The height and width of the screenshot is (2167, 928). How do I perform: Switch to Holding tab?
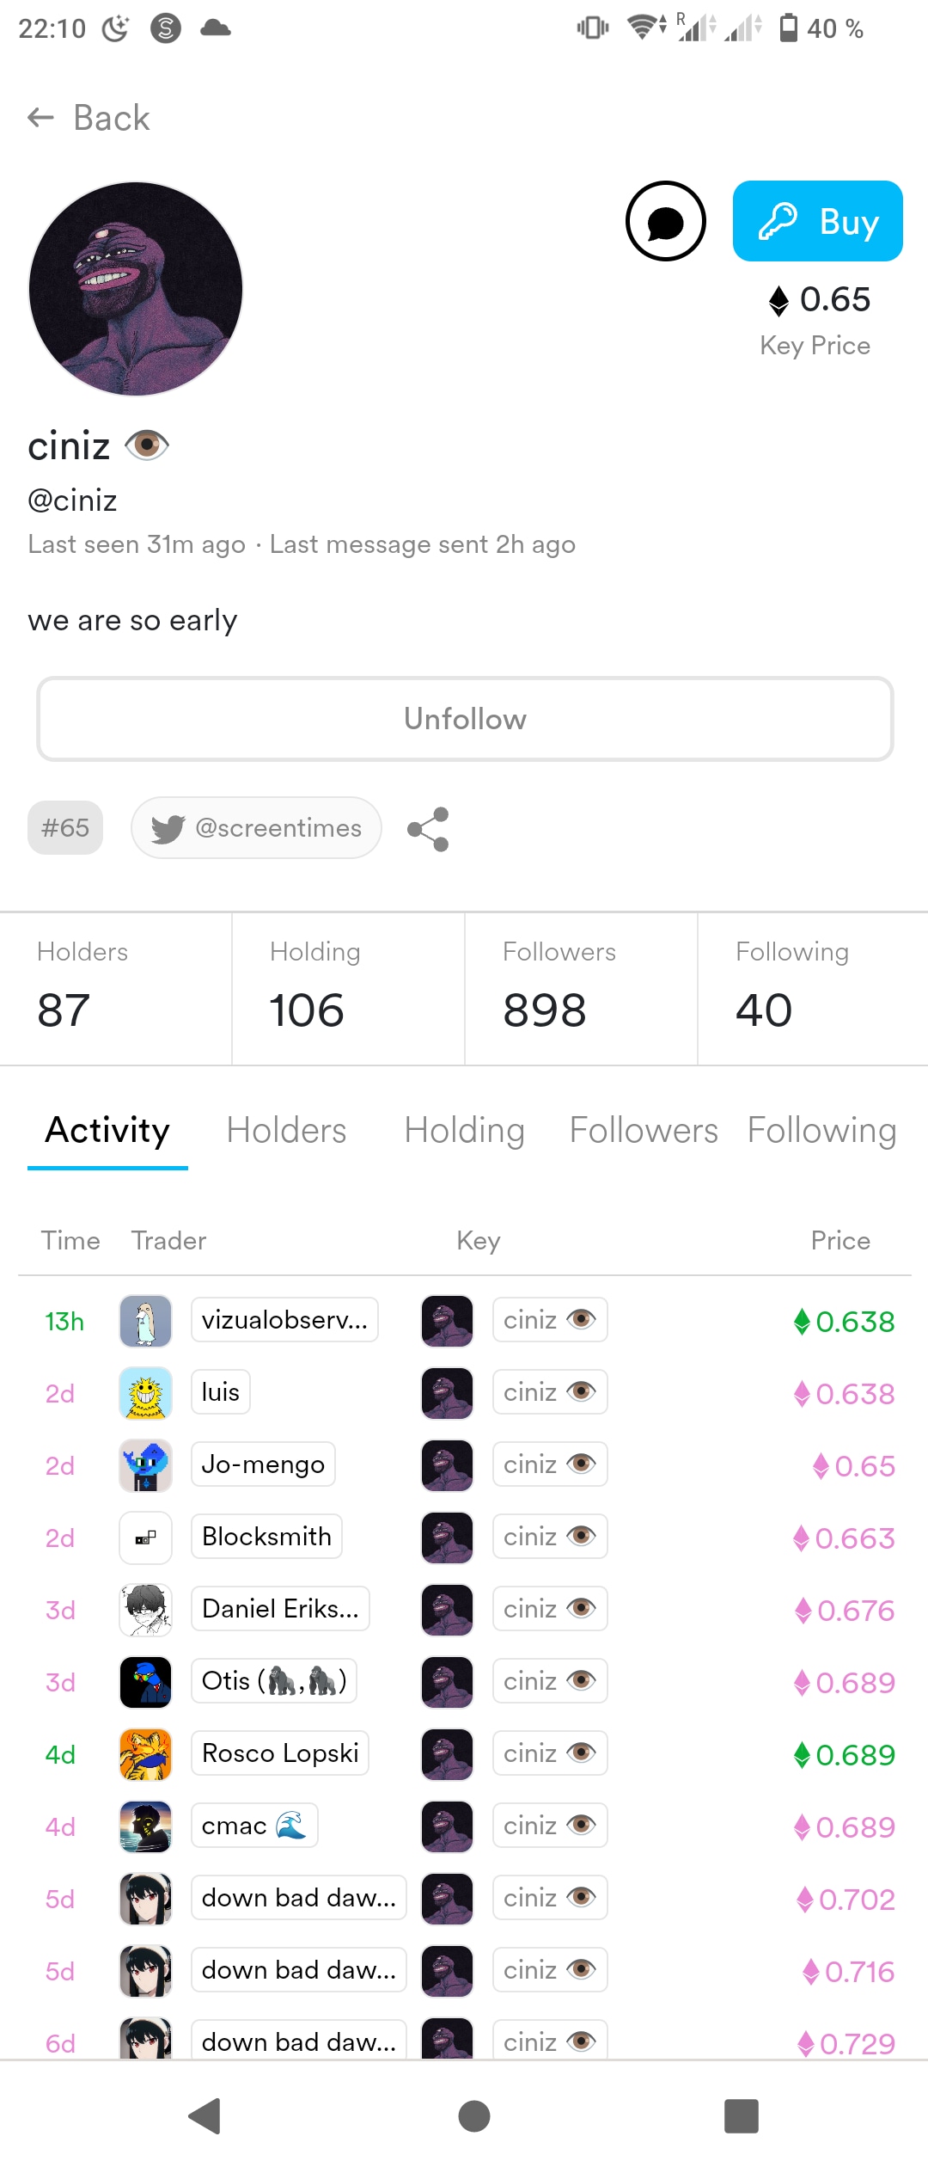point(464,1130)
